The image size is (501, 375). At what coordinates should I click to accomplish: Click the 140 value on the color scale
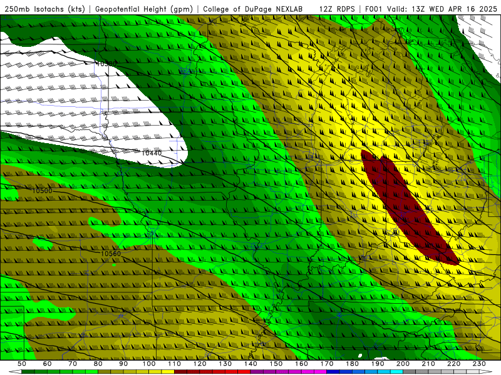pos(250,364)
